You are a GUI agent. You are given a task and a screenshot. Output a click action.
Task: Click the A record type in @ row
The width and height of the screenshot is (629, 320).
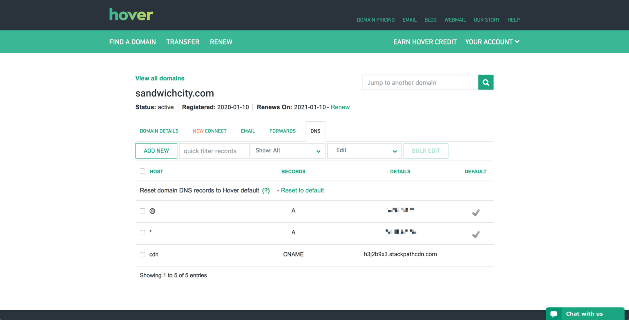[293, 211]
